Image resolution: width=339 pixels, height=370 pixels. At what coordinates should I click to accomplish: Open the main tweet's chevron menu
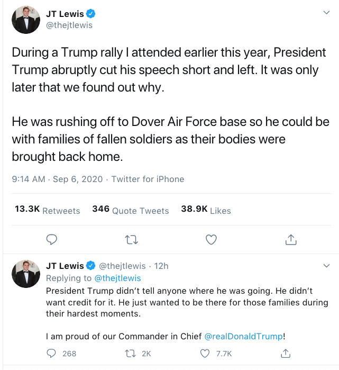click(x=327, y=12)
